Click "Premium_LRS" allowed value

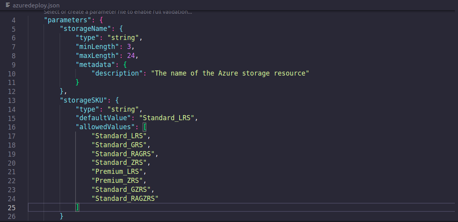pos(117,171)
